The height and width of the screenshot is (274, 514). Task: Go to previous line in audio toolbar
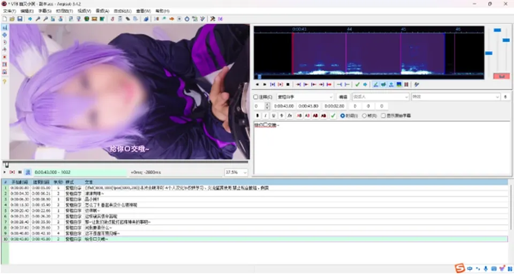tap(258, 84)
